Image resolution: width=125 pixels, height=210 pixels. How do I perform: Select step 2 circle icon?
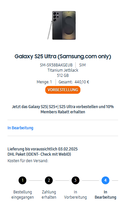pyautogui.click(x=49, y=180)
